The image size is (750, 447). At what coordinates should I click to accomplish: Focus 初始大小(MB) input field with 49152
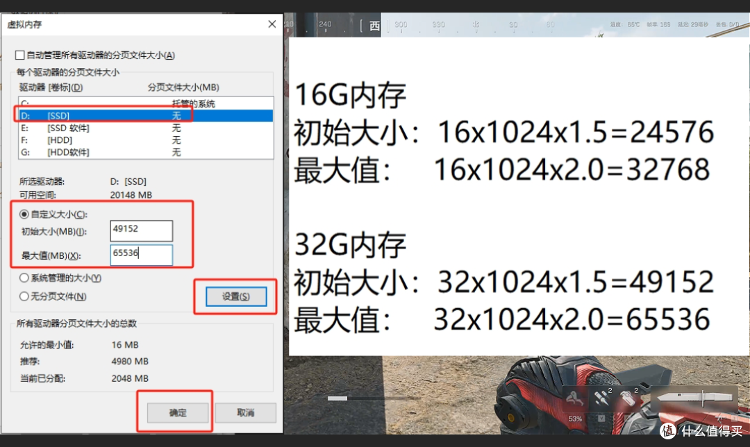click(141, 231)
